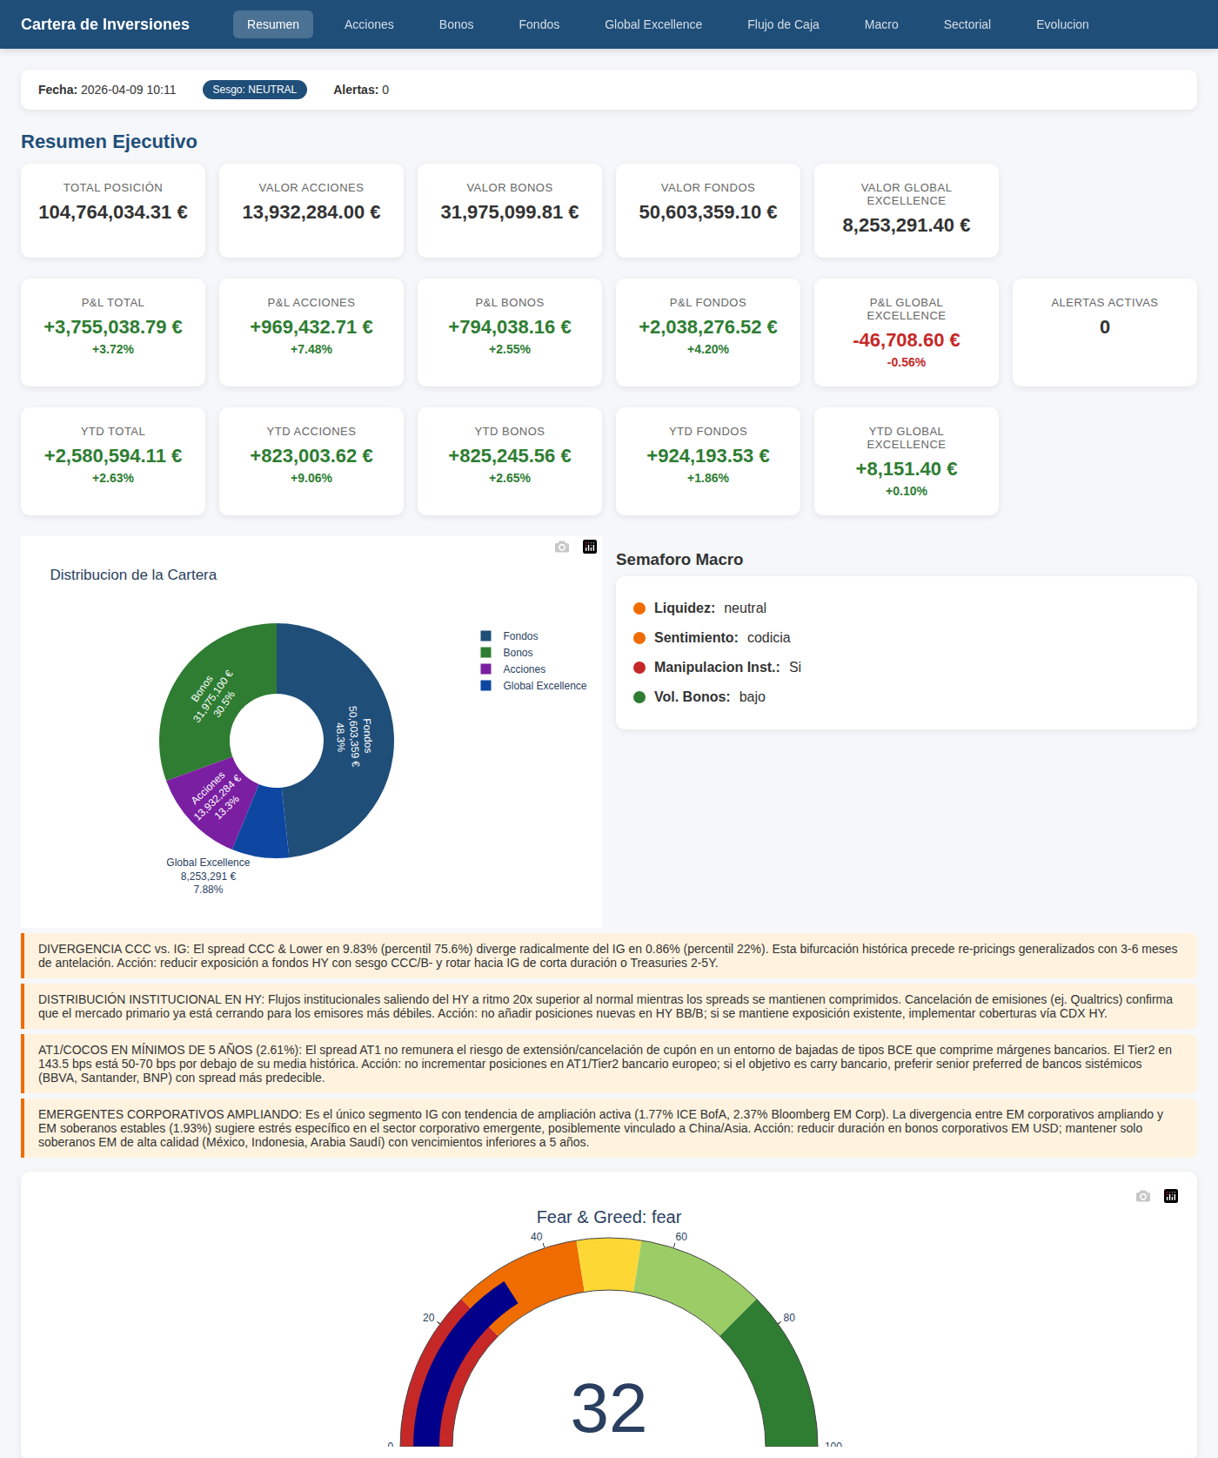This screenshot has height=1458, width=1218.
Task: Open the Evolucion tab
Action: [1062, 24]
